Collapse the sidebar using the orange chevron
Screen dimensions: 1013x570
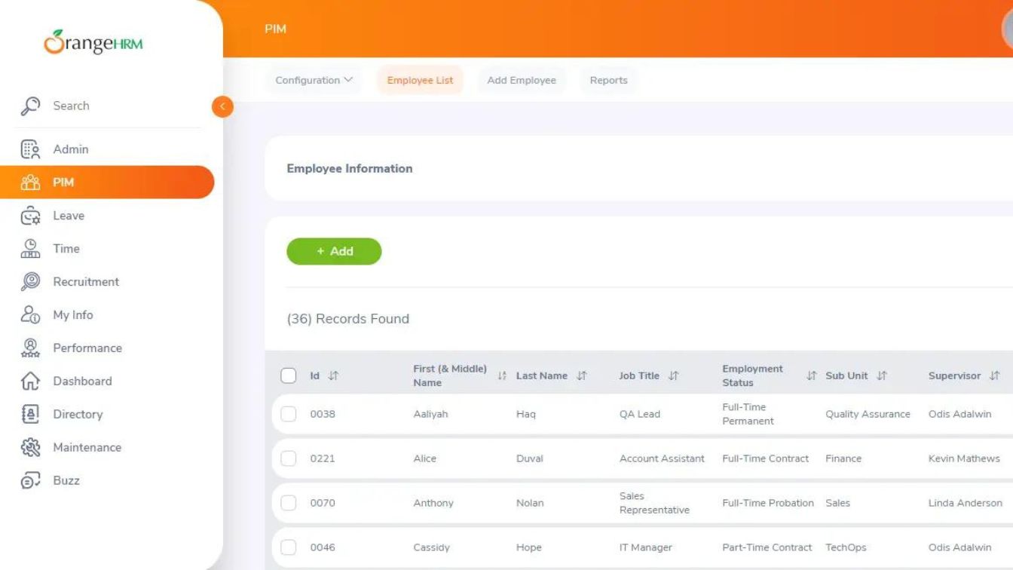[x=222, y=106]
